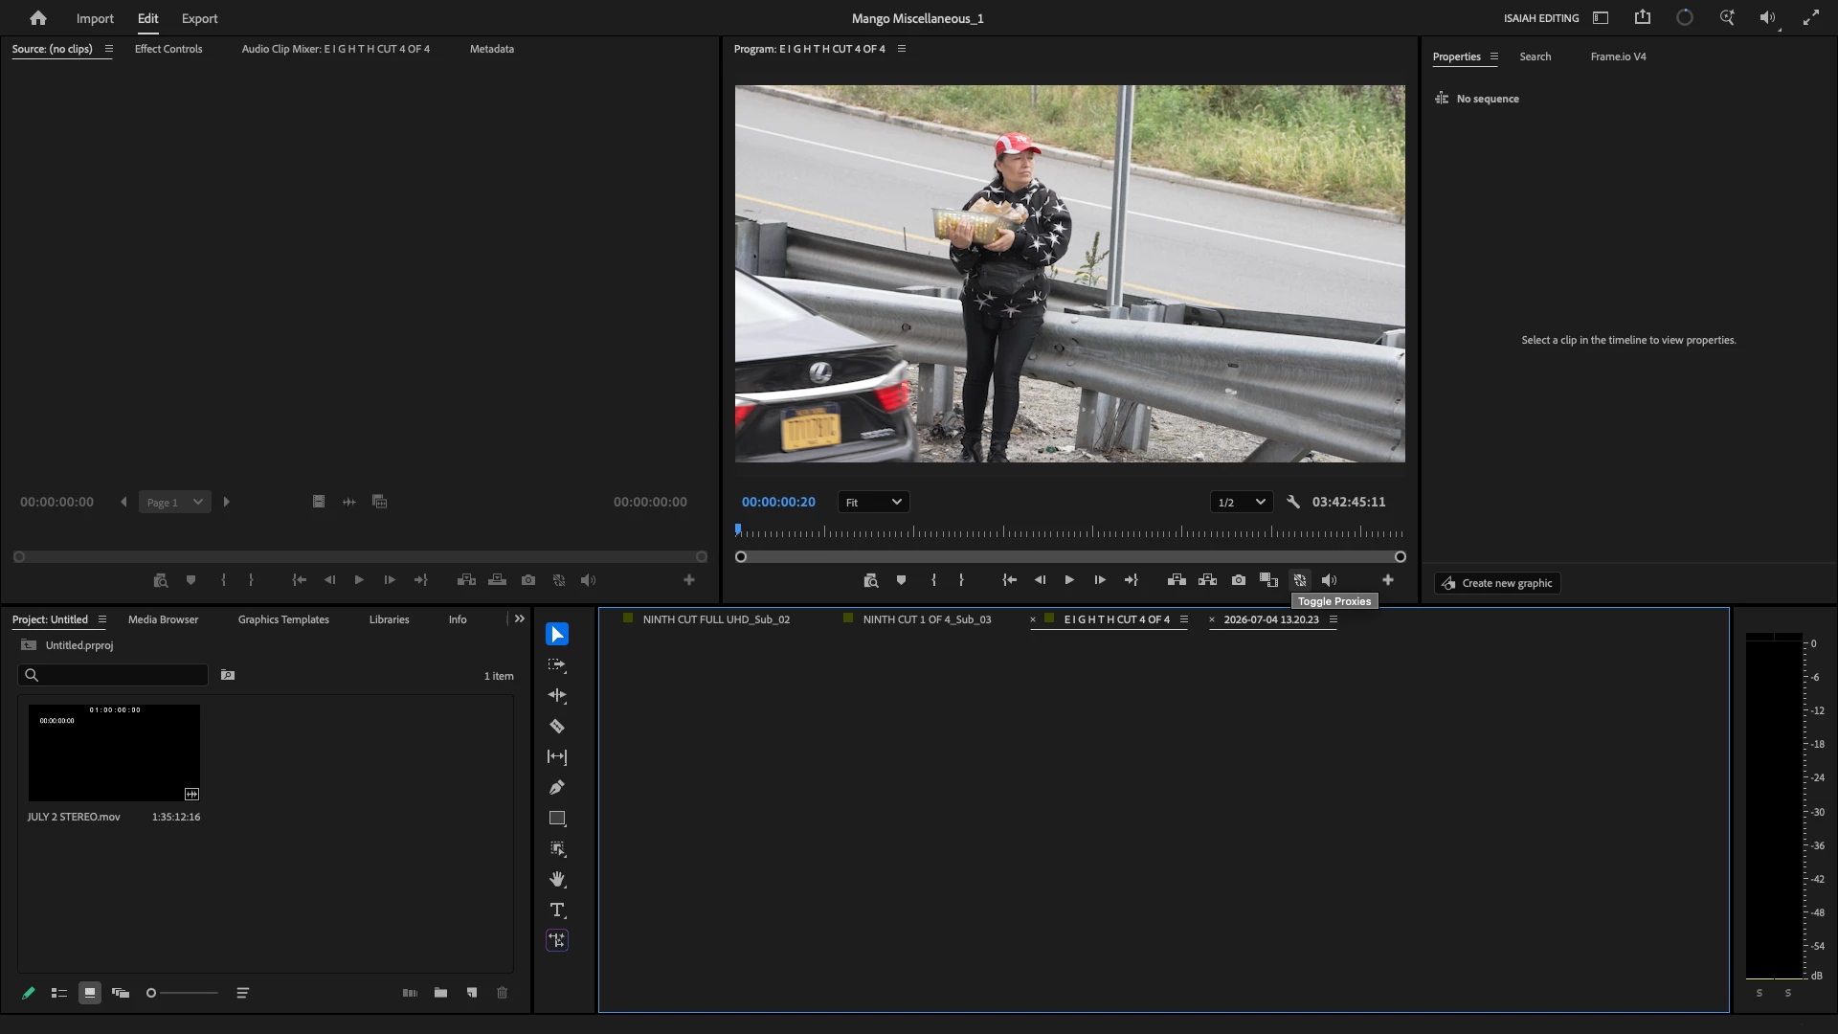Click the Export Frame camera icon in Program monitor
Viewport: 1838px width, 1034px height.
point(1239,580)
